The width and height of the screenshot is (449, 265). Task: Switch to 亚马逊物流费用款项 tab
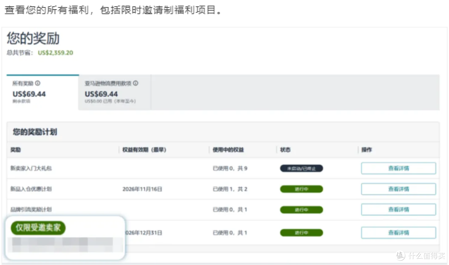coord(115,92)
